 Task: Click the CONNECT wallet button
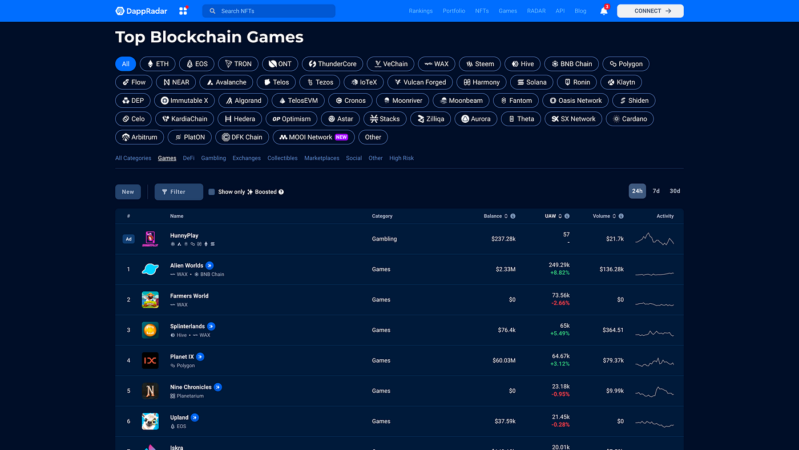(650, 11)
